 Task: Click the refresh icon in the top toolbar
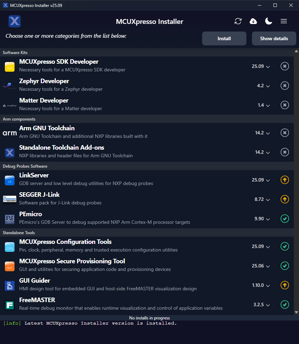click(x=238, y=21)
